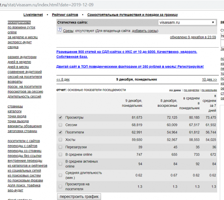Screen dimensions: 224x200
Task: Open доля поиск. трафика report
Action: [x=24, y=186]
